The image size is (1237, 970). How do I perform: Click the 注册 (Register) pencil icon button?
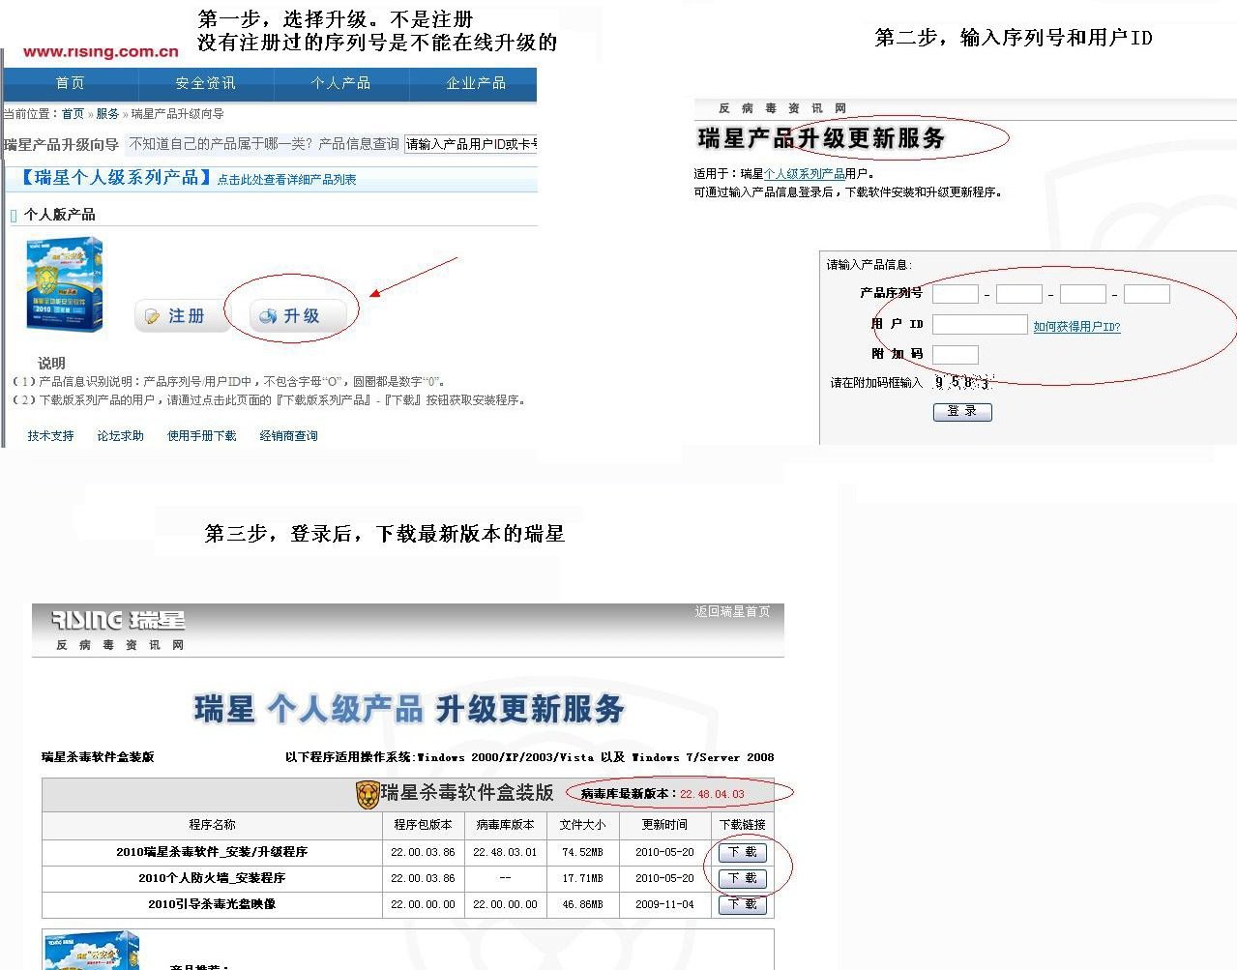(181, 316)
